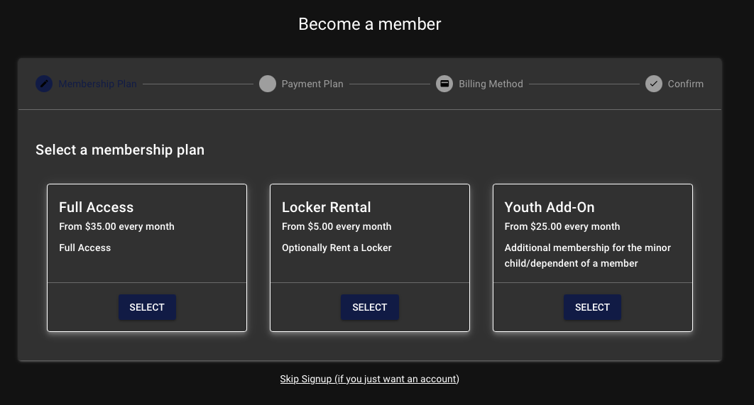Click the Locker Rental card title
The width and height of the screenshot is (754, 405).
point(327,207)
